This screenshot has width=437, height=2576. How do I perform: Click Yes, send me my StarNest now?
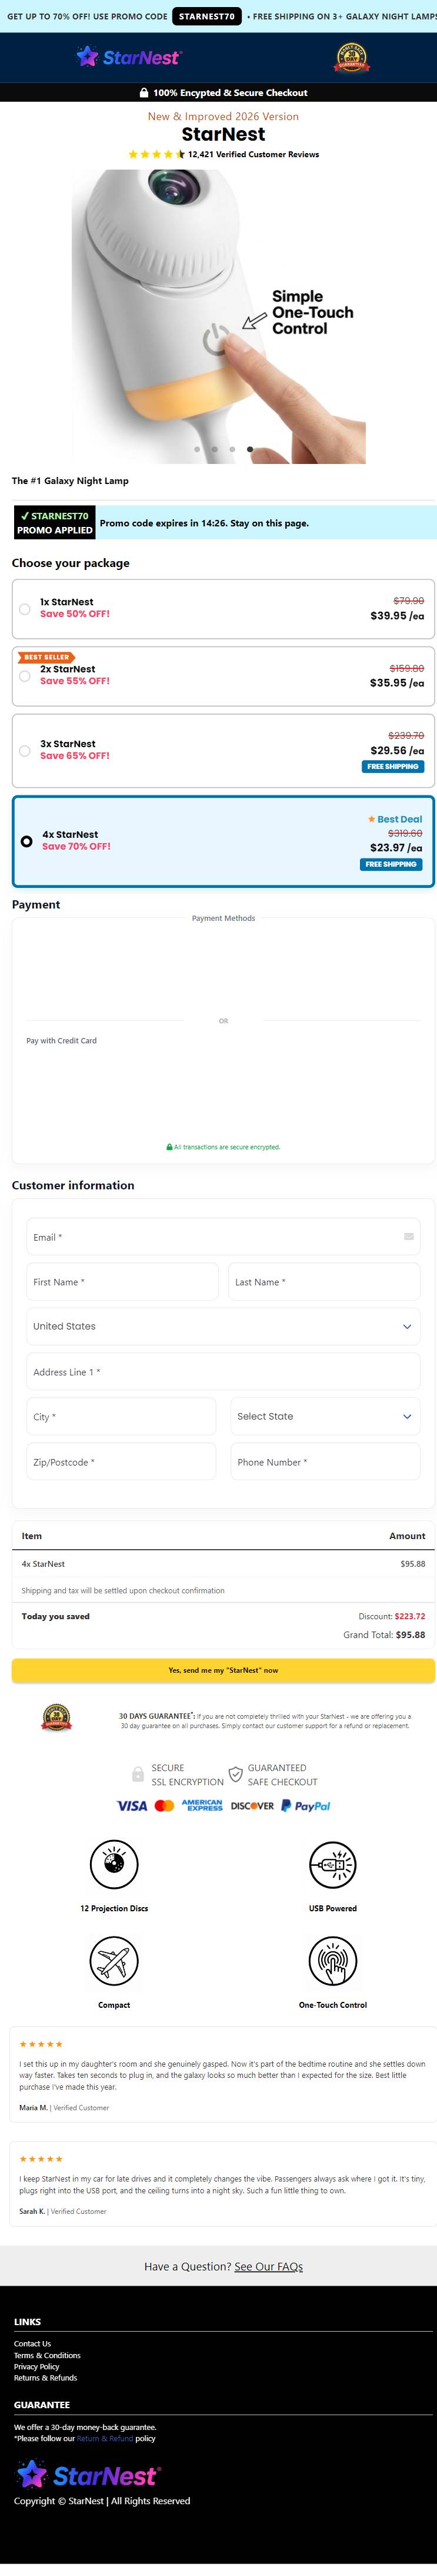point(223,1670)
